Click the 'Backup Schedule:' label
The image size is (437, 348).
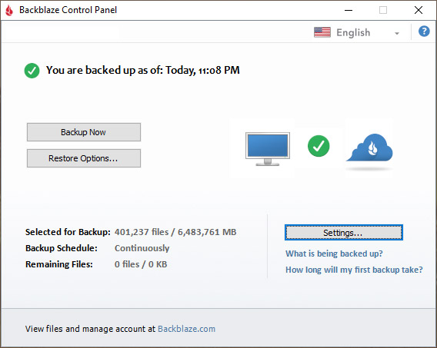point(62,248)
